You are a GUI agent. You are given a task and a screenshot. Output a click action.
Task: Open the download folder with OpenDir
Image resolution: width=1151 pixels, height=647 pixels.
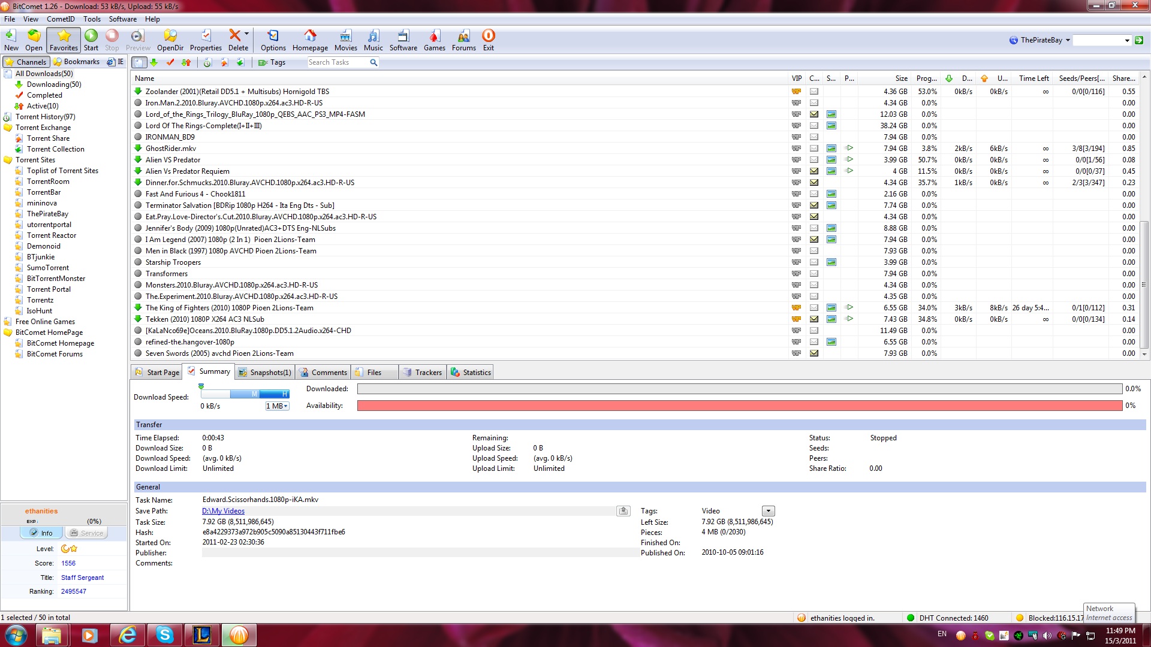tap(170, 40)
